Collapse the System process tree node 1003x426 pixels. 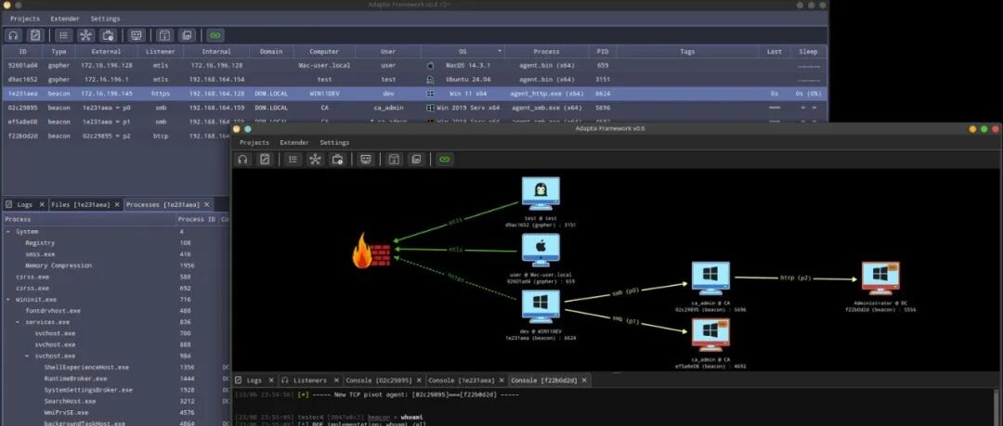[8, 231]
